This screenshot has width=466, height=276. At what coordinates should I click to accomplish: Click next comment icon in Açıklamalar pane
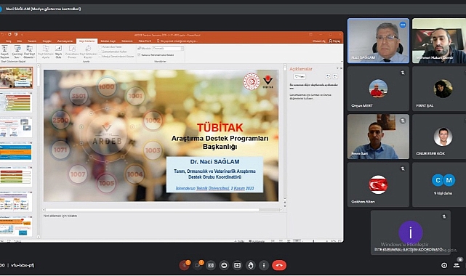pos(335,76)
